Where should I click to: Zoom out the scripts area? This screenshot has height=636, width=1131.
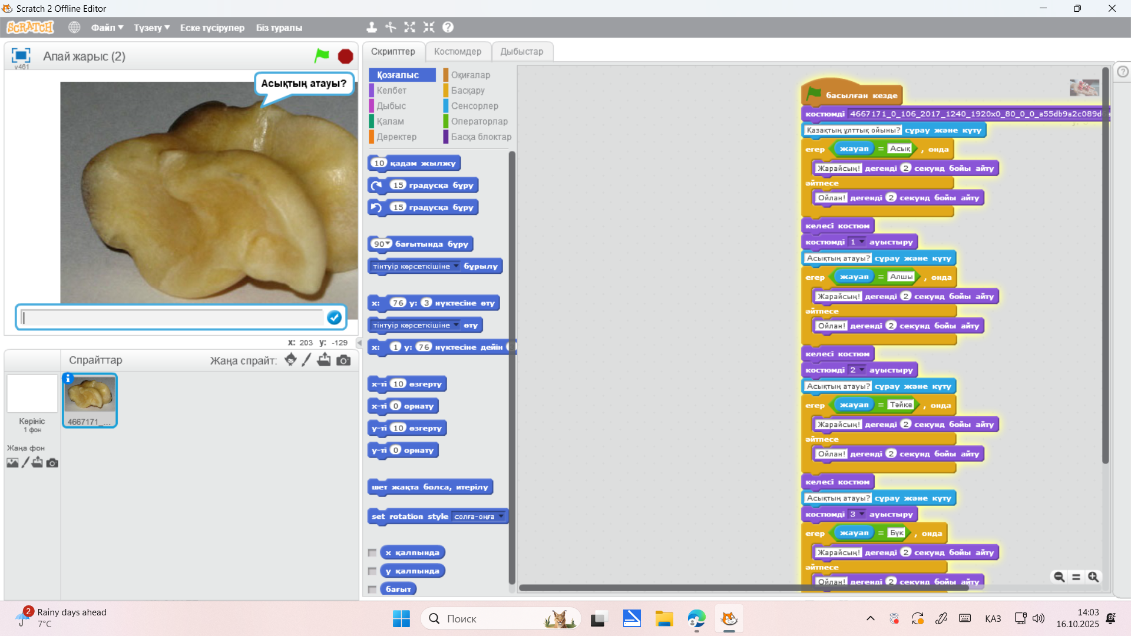click(x=1059, y=577)
